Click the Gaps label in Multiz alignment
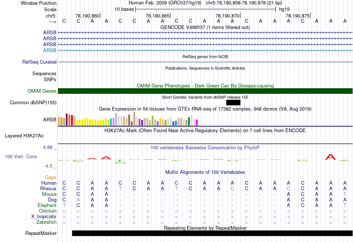The image size is (353, 242). (51, 178)
